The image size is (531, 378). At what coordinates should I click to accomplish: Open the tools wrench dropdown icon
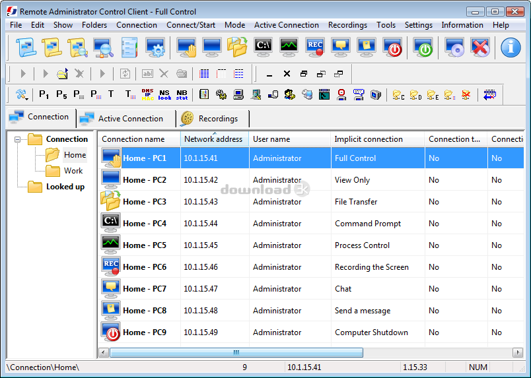click(22, 94)
